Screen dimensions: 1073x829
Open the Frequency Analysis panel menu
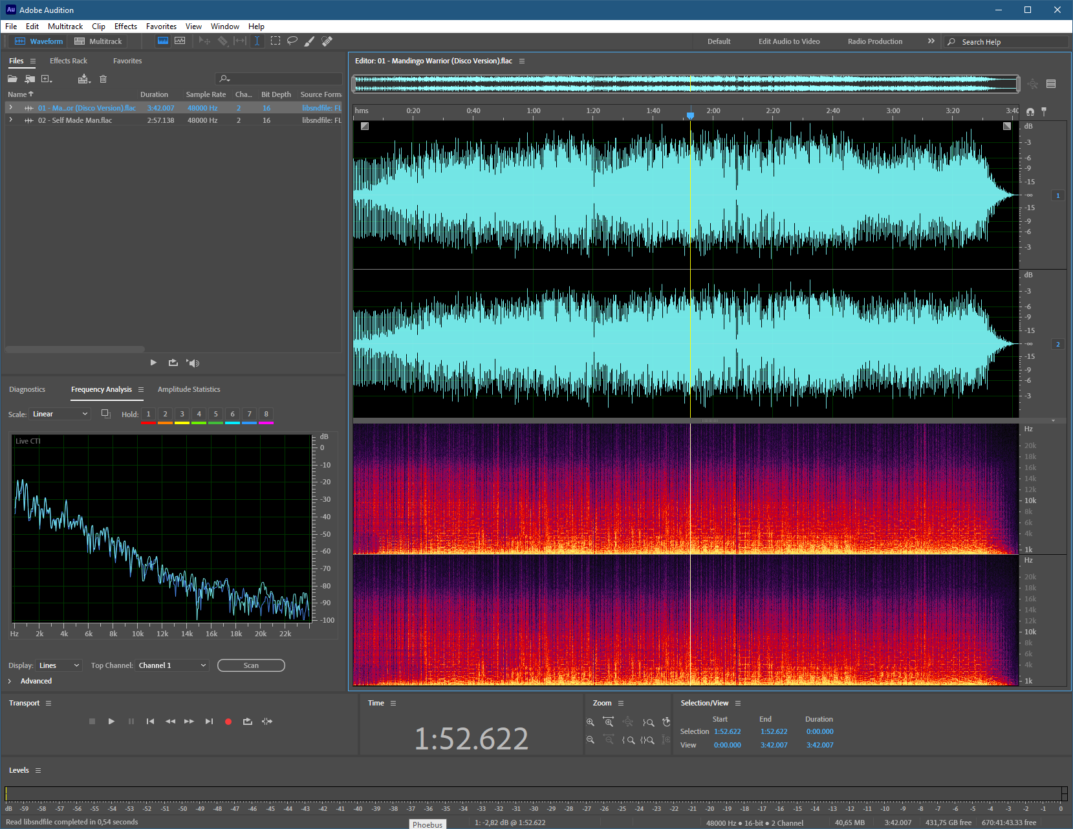(x=141, y=389)
